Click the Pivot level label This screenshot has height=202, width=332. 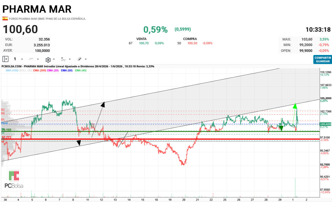click(x=5, y=123)
